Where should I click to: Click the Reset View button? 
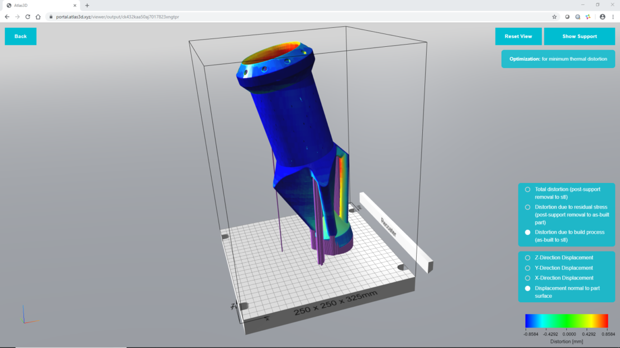pyautogui.click(x=518, y=36)
